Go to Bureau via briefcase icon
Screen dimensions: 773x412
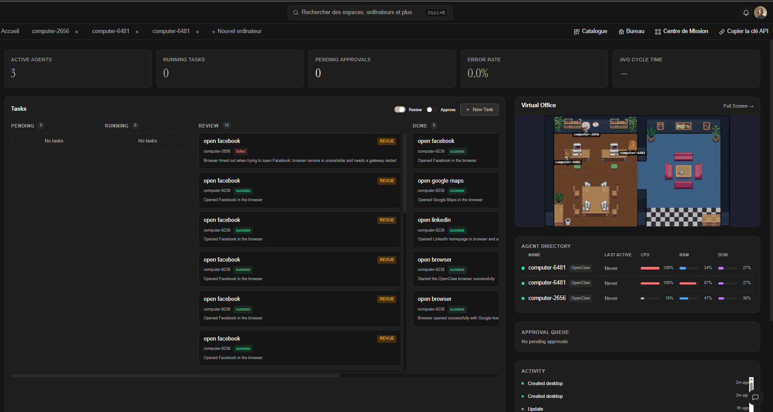[x=621, y=32]
